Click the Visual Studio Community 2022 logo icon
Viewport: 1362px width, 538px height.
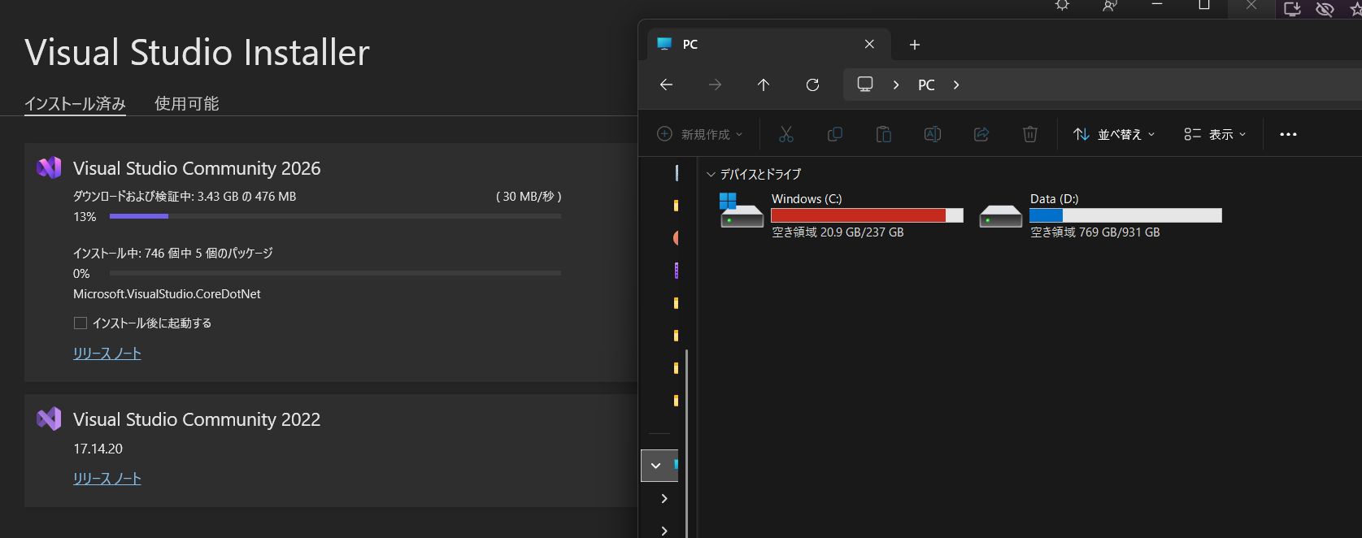click(49, 419)
